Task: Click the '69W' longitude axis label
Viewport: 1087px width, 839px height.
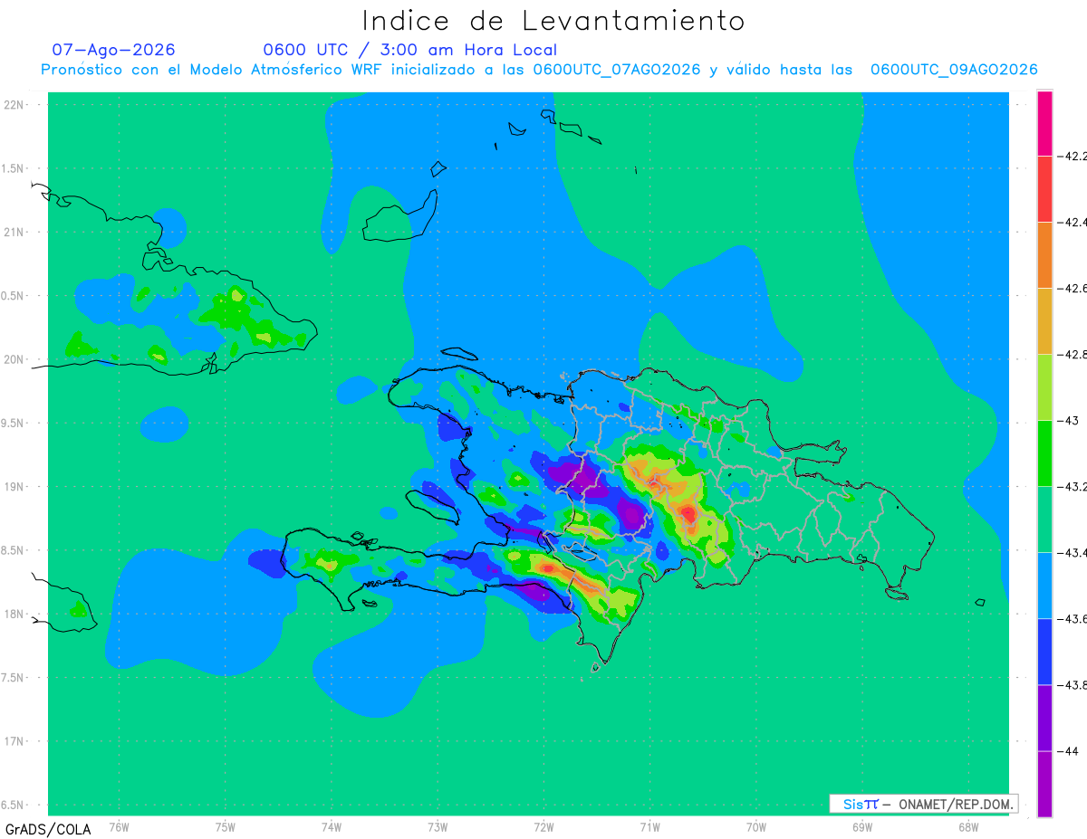Action: 861,825
